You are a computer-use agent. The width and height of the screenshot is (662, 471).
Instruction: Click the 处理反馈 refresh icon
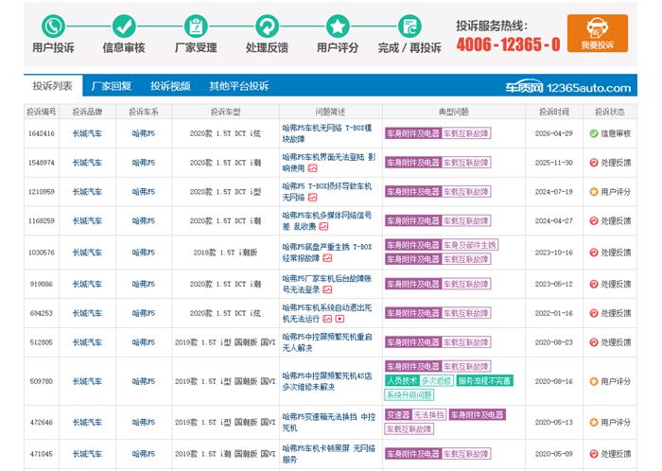[268, 26]
